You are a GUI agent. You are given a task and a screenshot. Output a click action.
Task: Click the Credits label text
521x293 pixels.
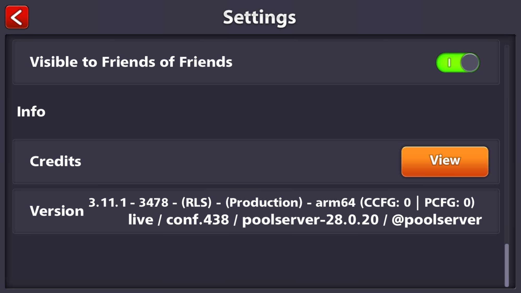point(55,161)
